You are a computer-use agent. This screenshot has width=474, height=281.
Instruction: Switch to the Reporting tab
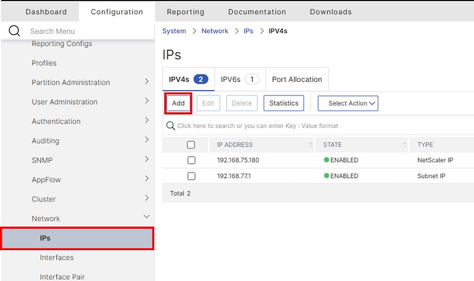(185, 12)
